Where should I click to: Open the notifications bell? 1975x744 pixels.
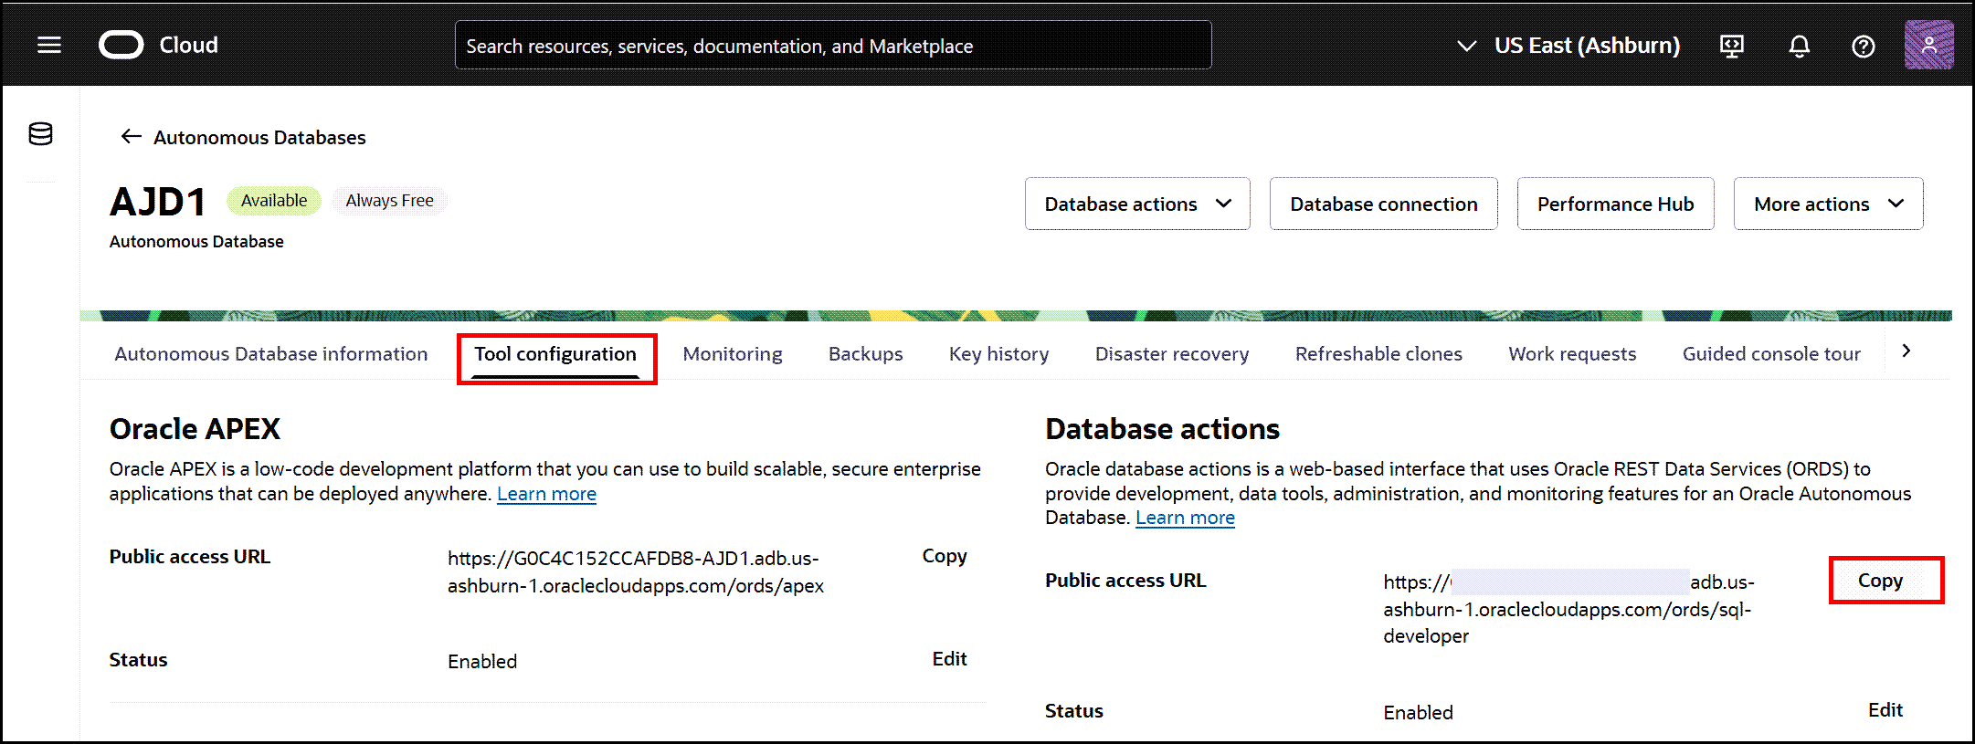[1799, 46]
